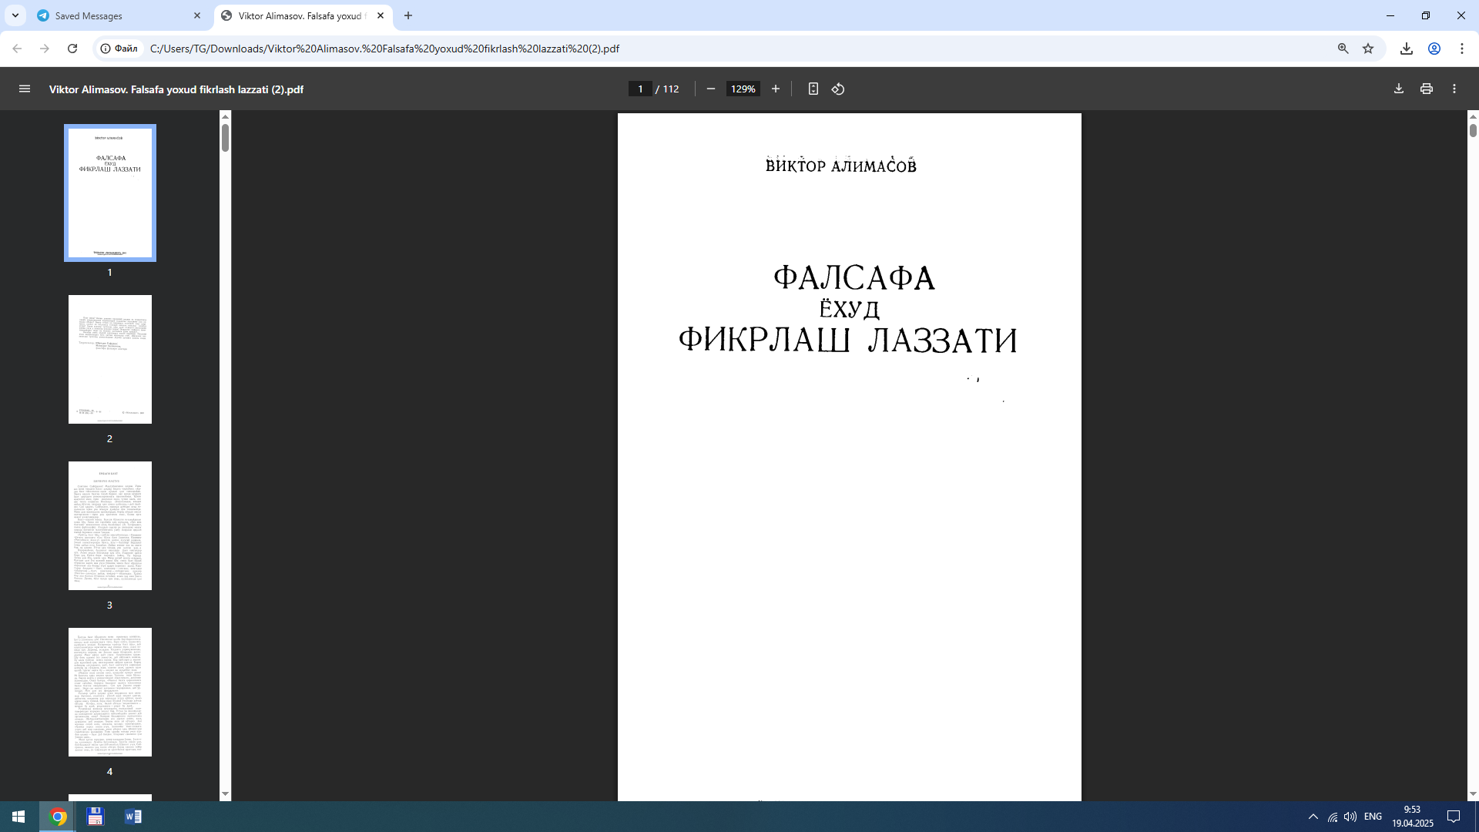Jump to page 3 thumbnail

pyautogui.click(x=110, y=525)
